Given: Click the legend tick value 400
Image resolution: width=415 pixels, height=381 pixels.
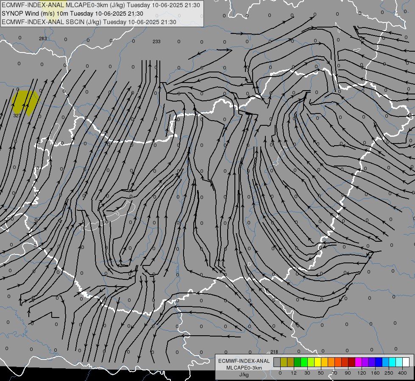Looking at the screenshot, I should (x=402, y=373).
